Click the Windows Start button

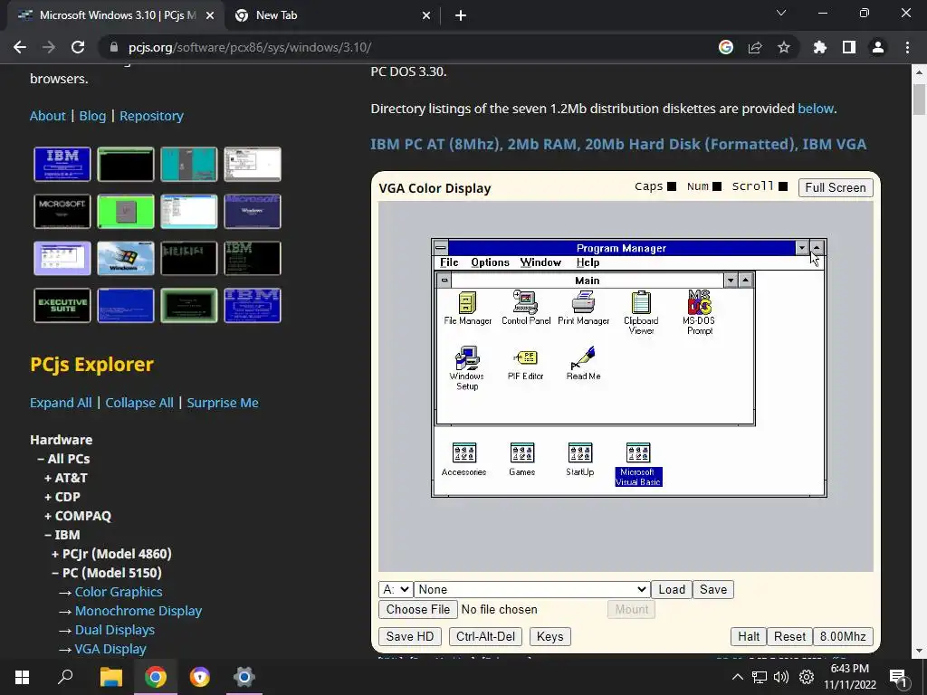coord(22,677)
